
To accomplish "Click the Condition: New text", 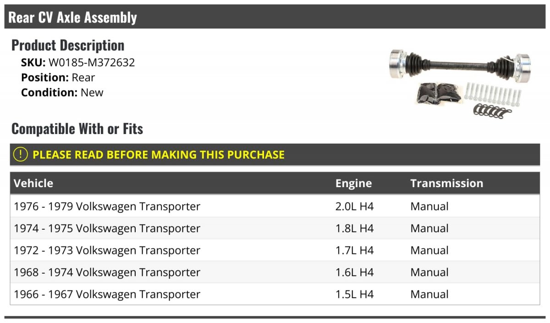I will point(62,92).
